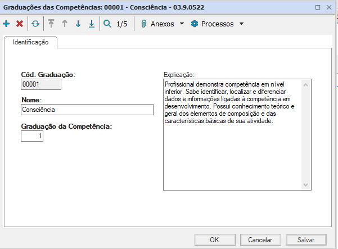Switch to the Identificação tab

(31, 42)
